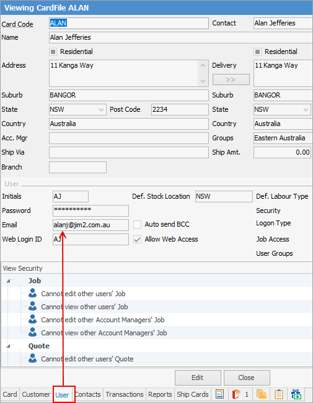Open the stacked orange pages icon tab
The height and width of the screenshot is (403, 313).
click(x=262, y=394)
